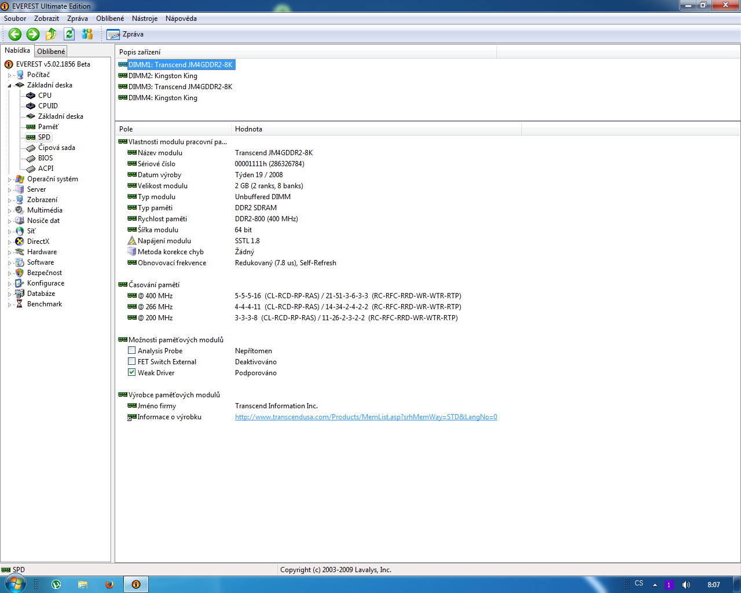Click the volume speaker tray icon

coord(686,584)
